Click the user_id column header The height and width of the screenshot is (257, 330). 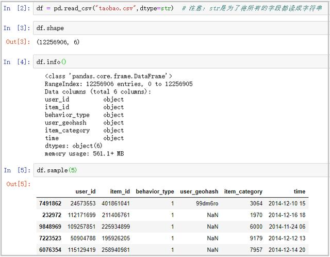point(85,191)
